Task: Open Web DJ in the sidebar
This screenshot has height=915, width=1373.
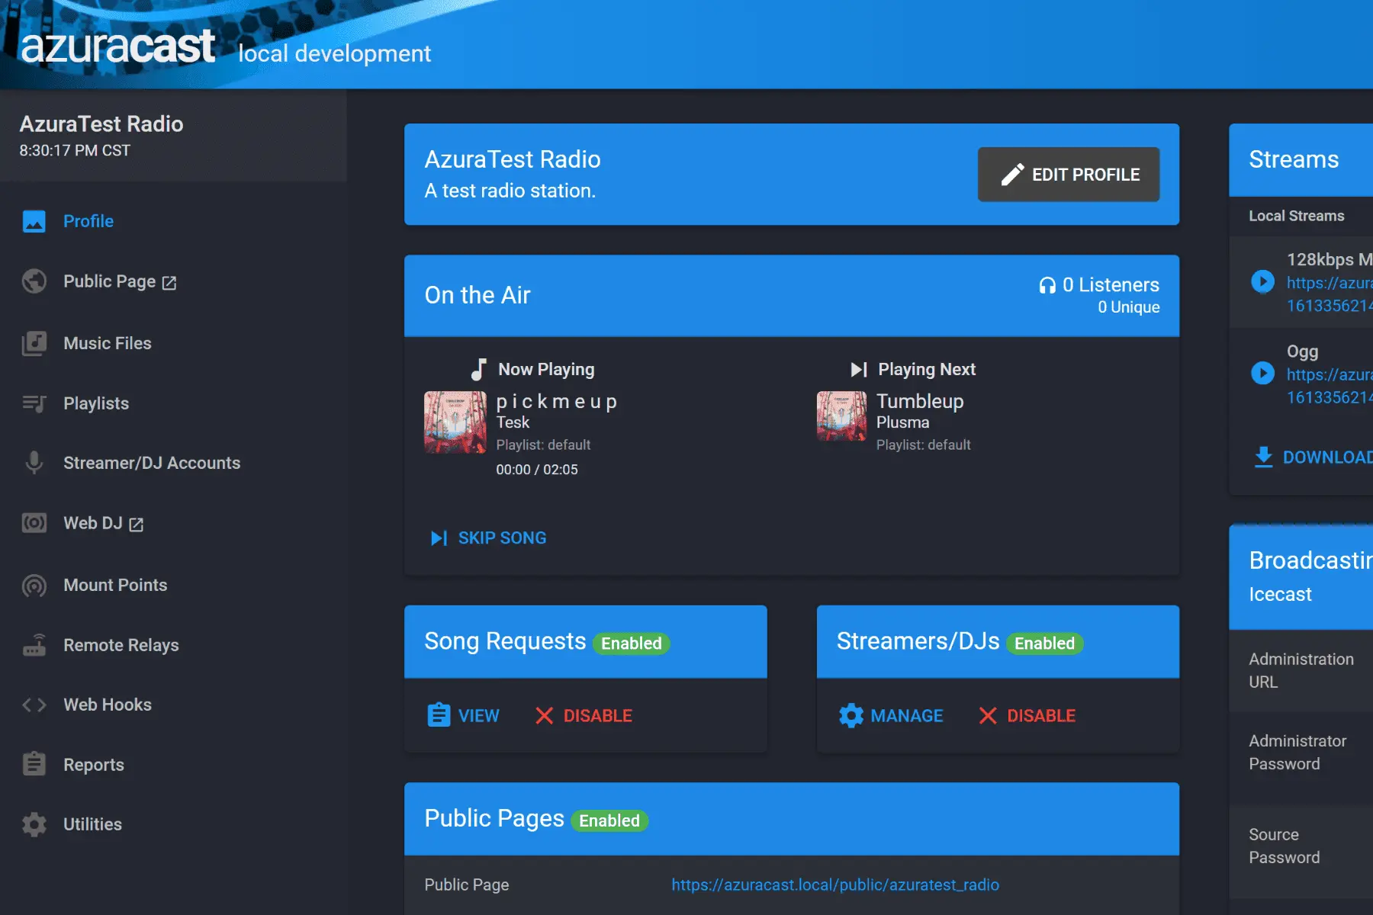Action: pyautogui.click(x=93, y=524)
